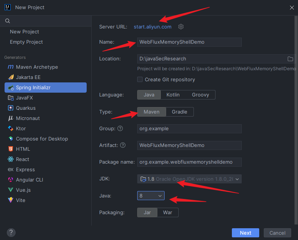298x240 pixels.
Task: Select HTML generator row
Action: pyautogui.click(x=46, y=149)
